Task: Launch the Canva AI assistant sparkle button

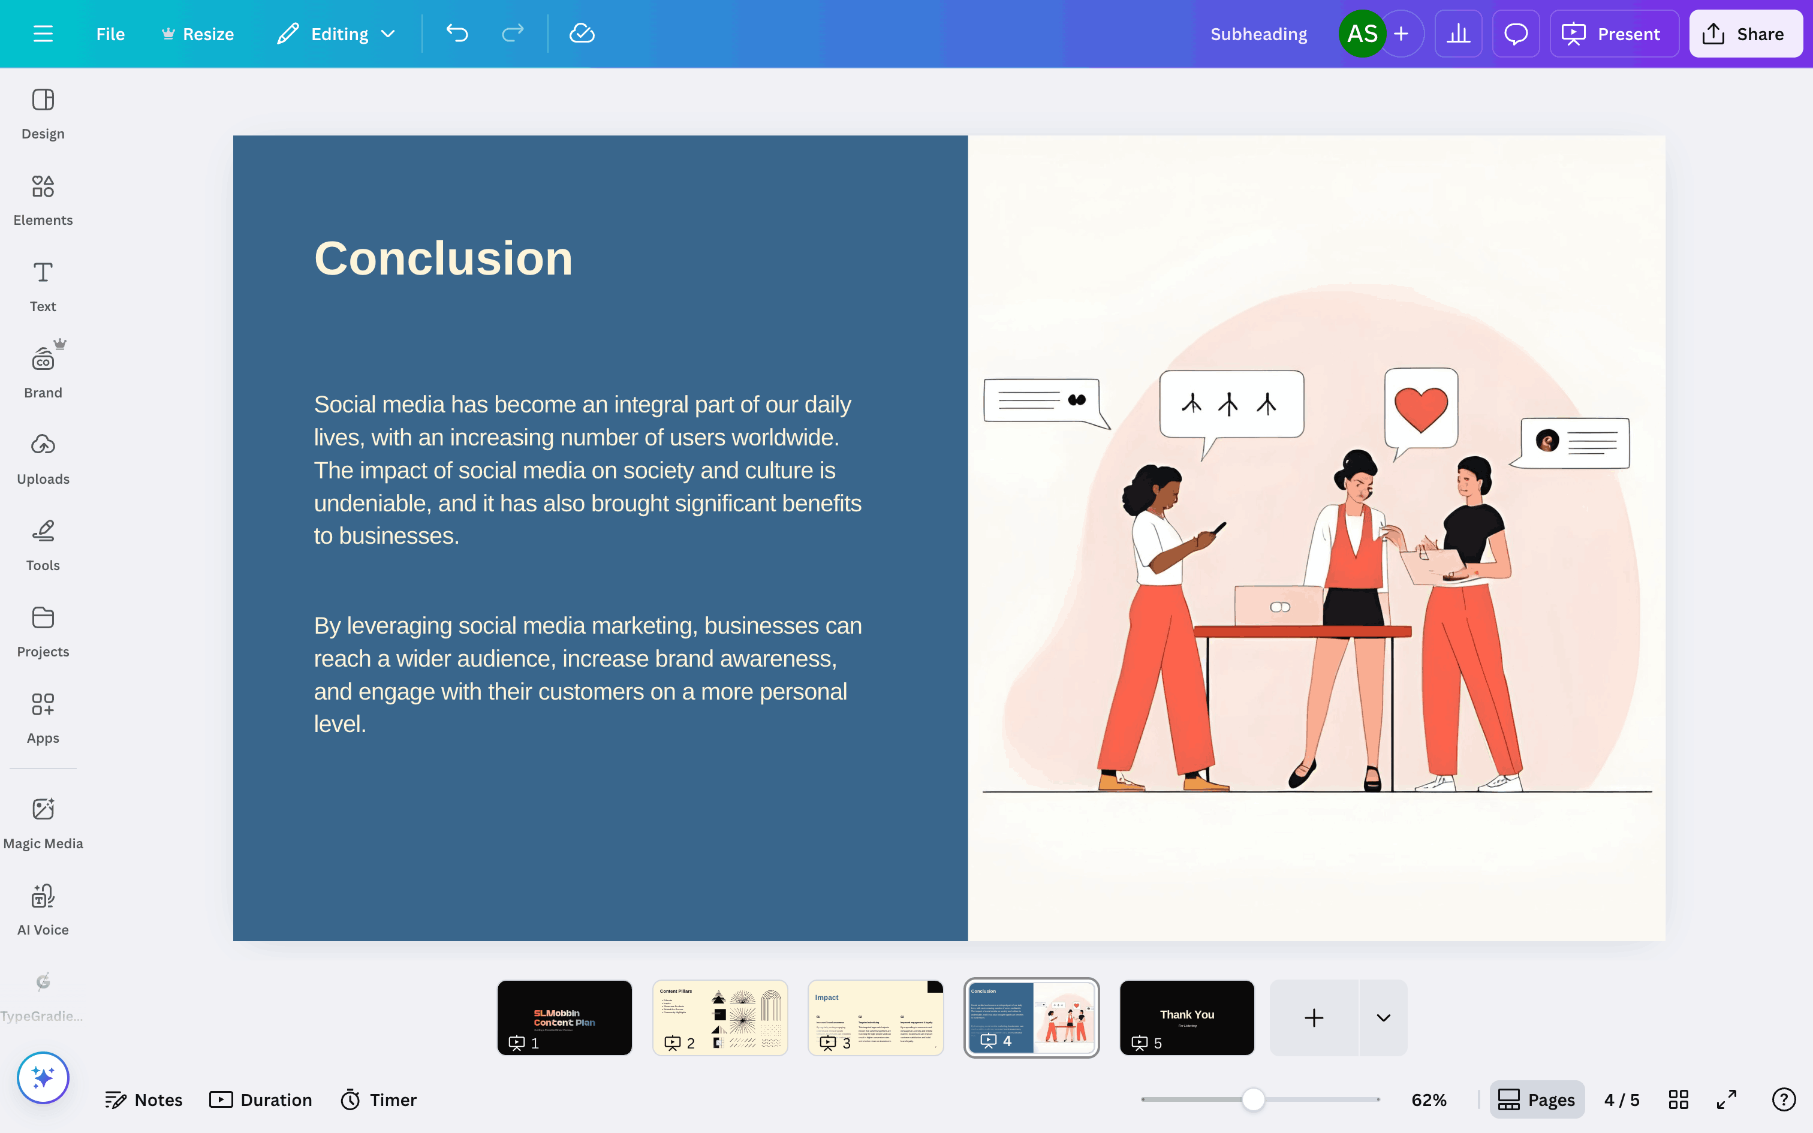Action: coord(43,1078)
